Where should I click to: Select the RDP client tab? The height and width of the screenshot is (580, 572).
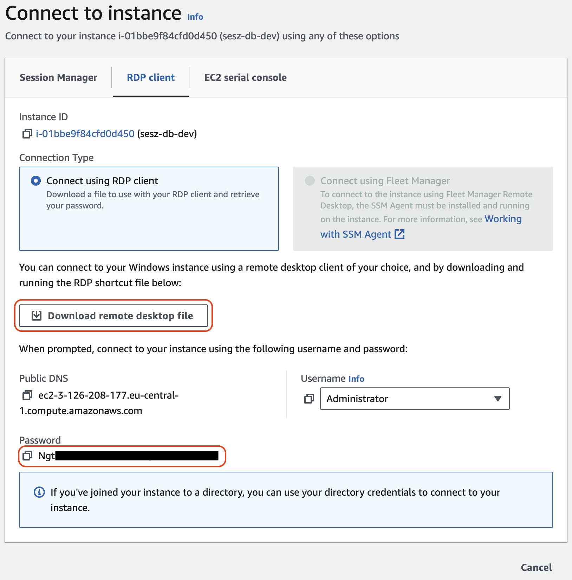[150, 77]
